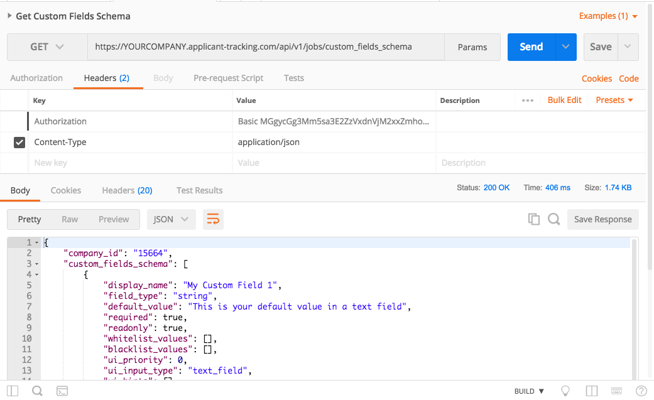
Task: Toggle the sidebar from the status bar
Action: click(13, 391)
